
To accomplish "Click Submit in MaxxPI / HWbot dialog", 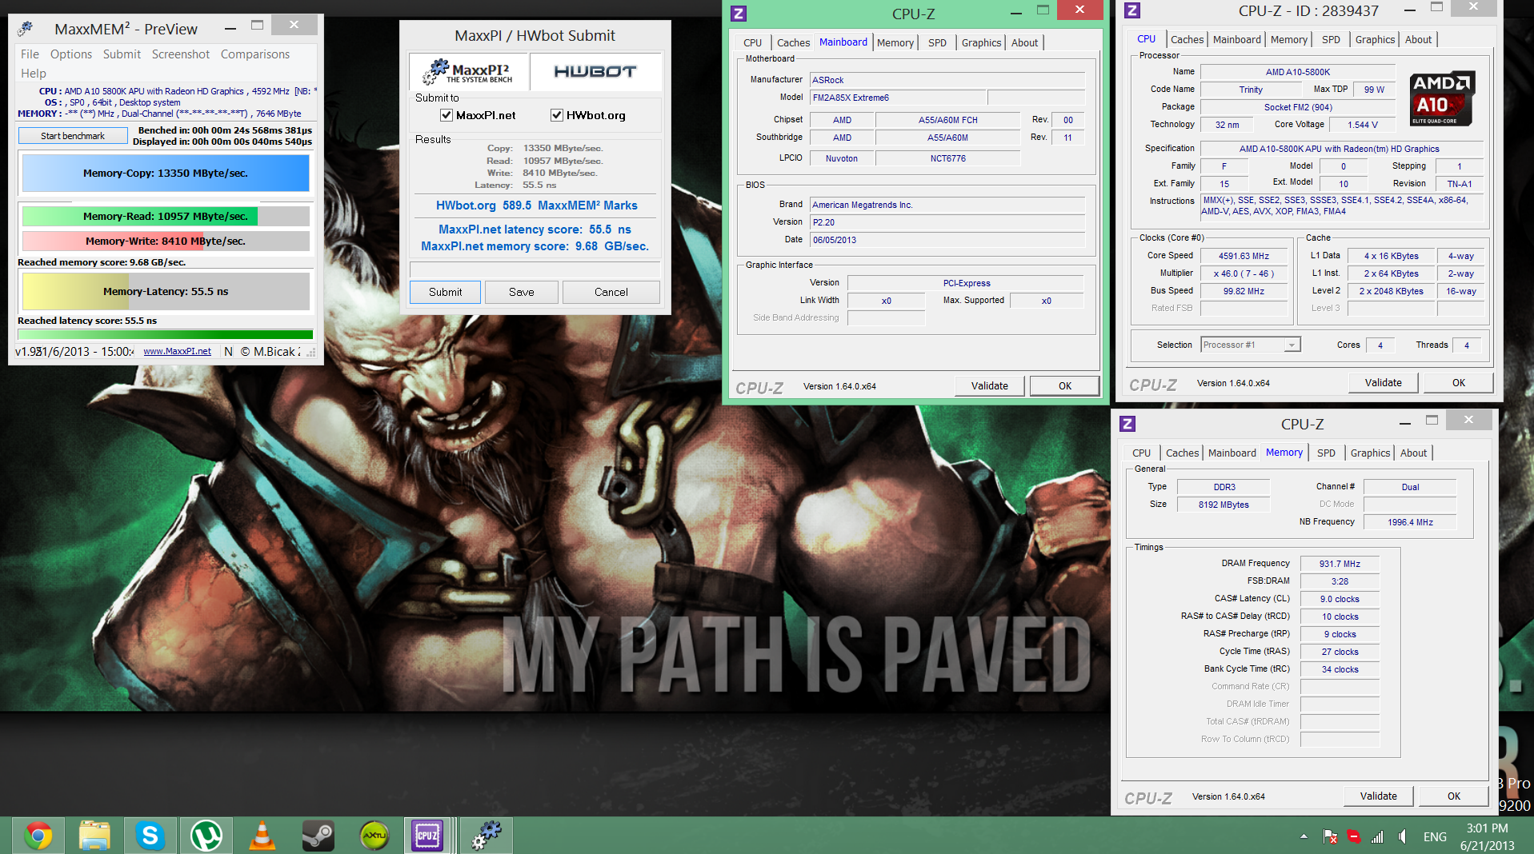I will pyautogui.click(x=445, y=292).
